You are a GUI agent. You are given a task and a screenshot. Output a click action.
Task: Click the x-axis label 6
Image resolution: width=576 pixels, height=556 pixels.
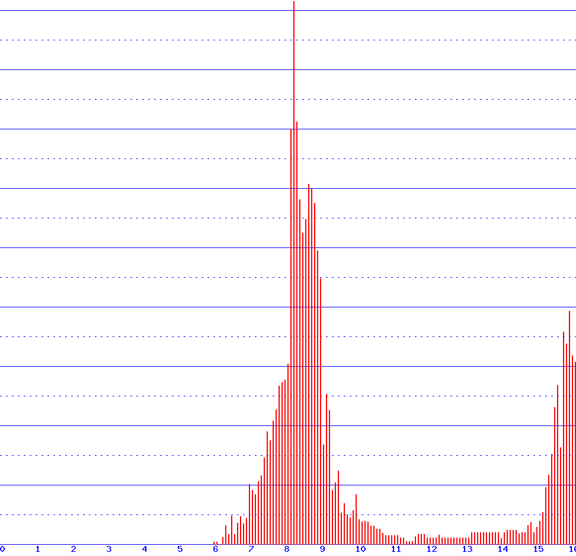(216, 549)
